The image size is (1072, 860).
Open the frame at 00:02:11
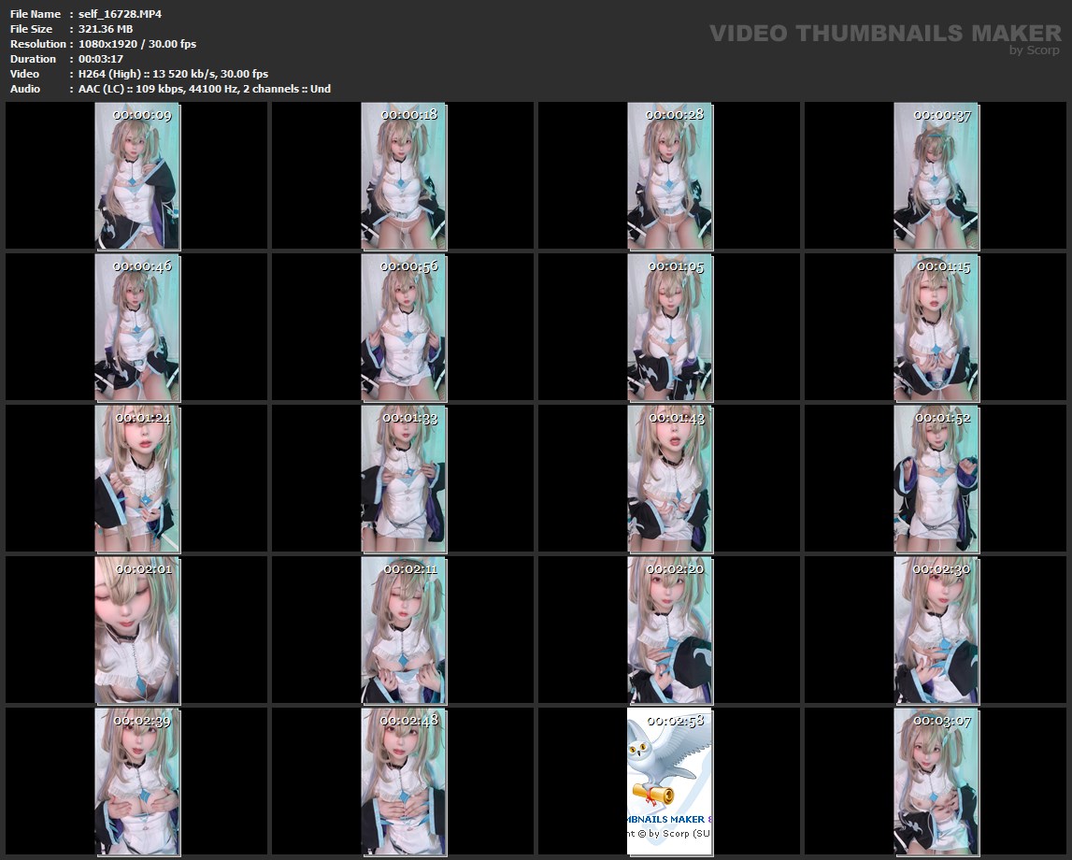point(404,630)
